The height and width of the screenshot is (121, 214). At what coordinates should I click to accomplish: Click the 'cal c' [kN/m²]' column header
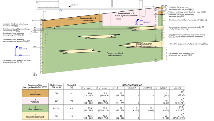click(x=132, y=88)
